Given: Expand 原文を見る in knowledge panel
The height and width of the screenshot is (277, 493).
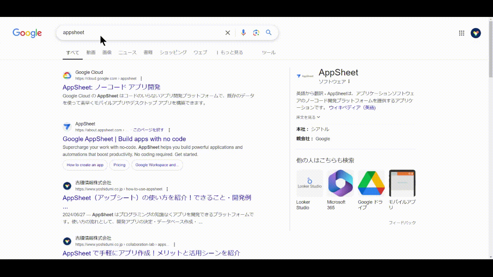Looking at the screenshot, I should [x=308, y=117].
